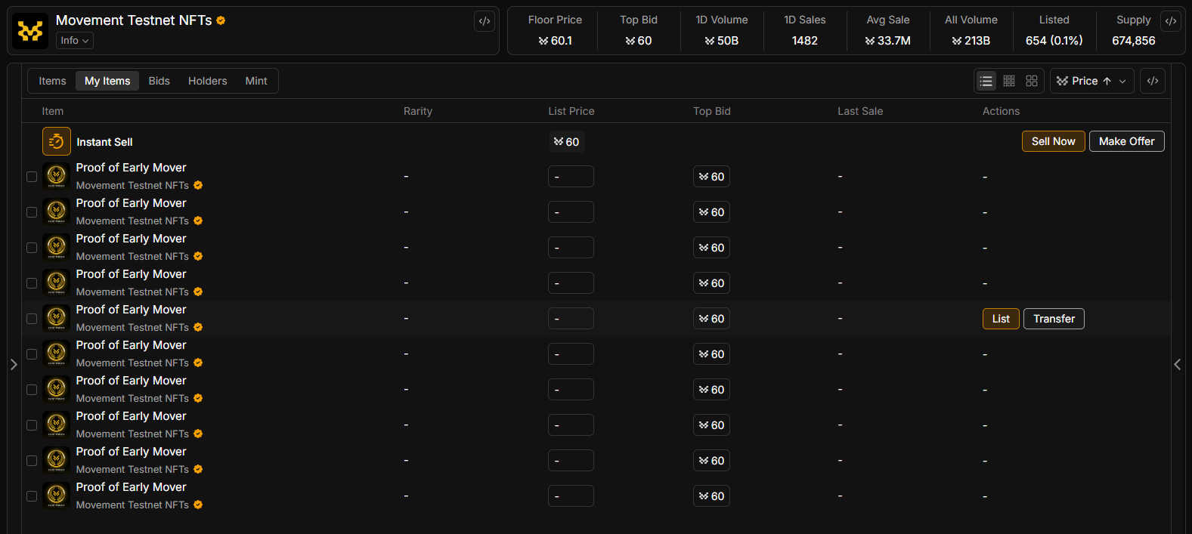Viewport: 1192px width, 534px height.
Task: Tick checkbox on the row with List button
Action: click(x=32, y=319)
